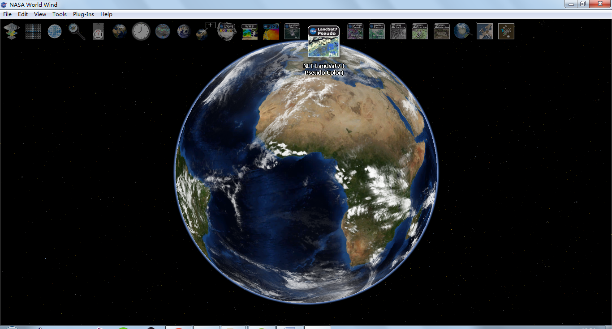Click the Europe political map icon
The width and height of the screenshot is (612, 329).
click(485, 31)
